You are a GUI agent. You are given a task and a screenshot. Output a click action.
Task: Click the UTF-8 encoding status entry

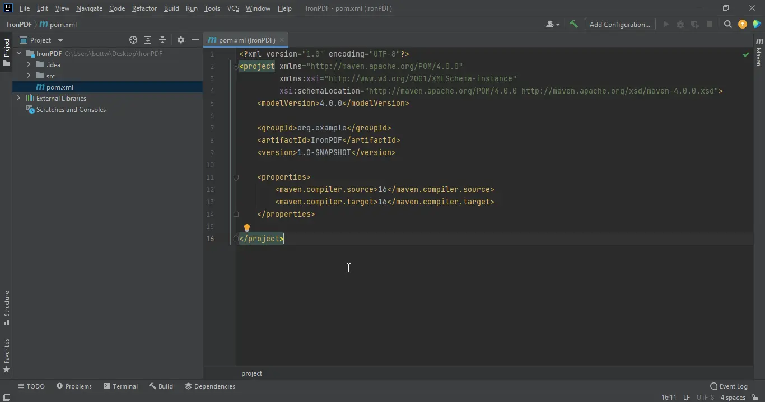[705, 398]
